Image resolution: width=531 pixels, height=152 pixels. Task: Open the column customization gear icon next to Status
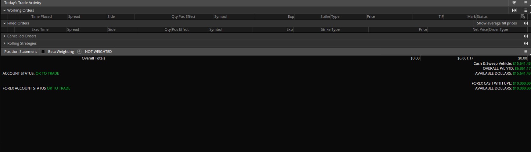coord(523,17)
